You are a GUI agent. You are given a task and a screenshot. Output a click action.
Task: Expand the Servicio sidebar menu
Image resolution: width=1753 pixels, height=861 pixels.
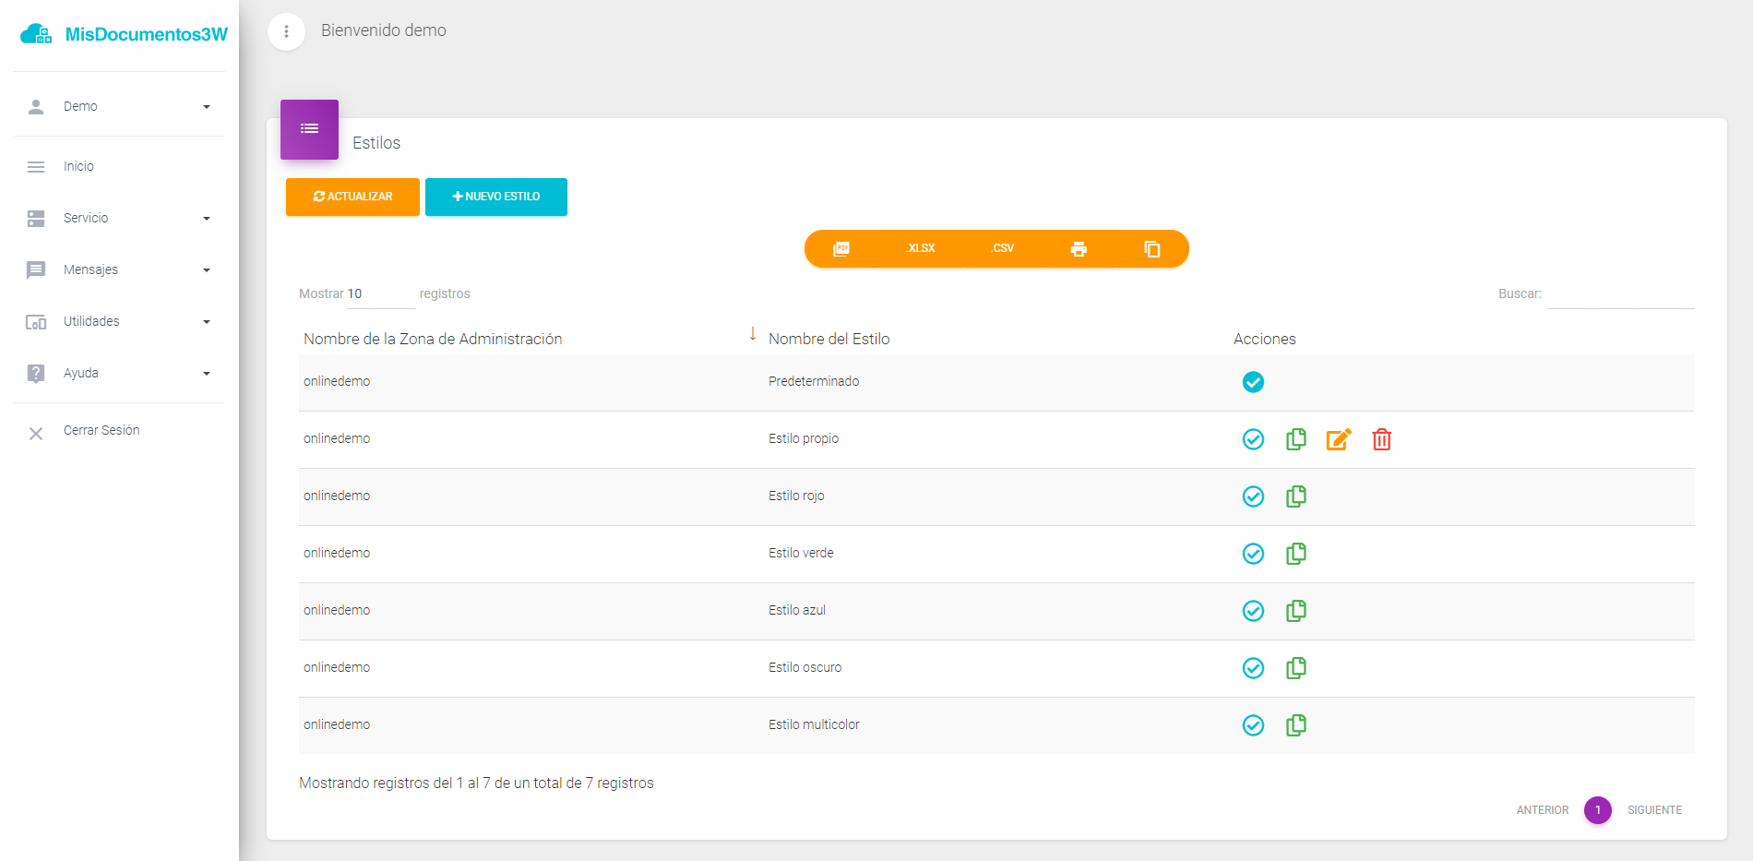pyautogui.click(x=118, y=219)
